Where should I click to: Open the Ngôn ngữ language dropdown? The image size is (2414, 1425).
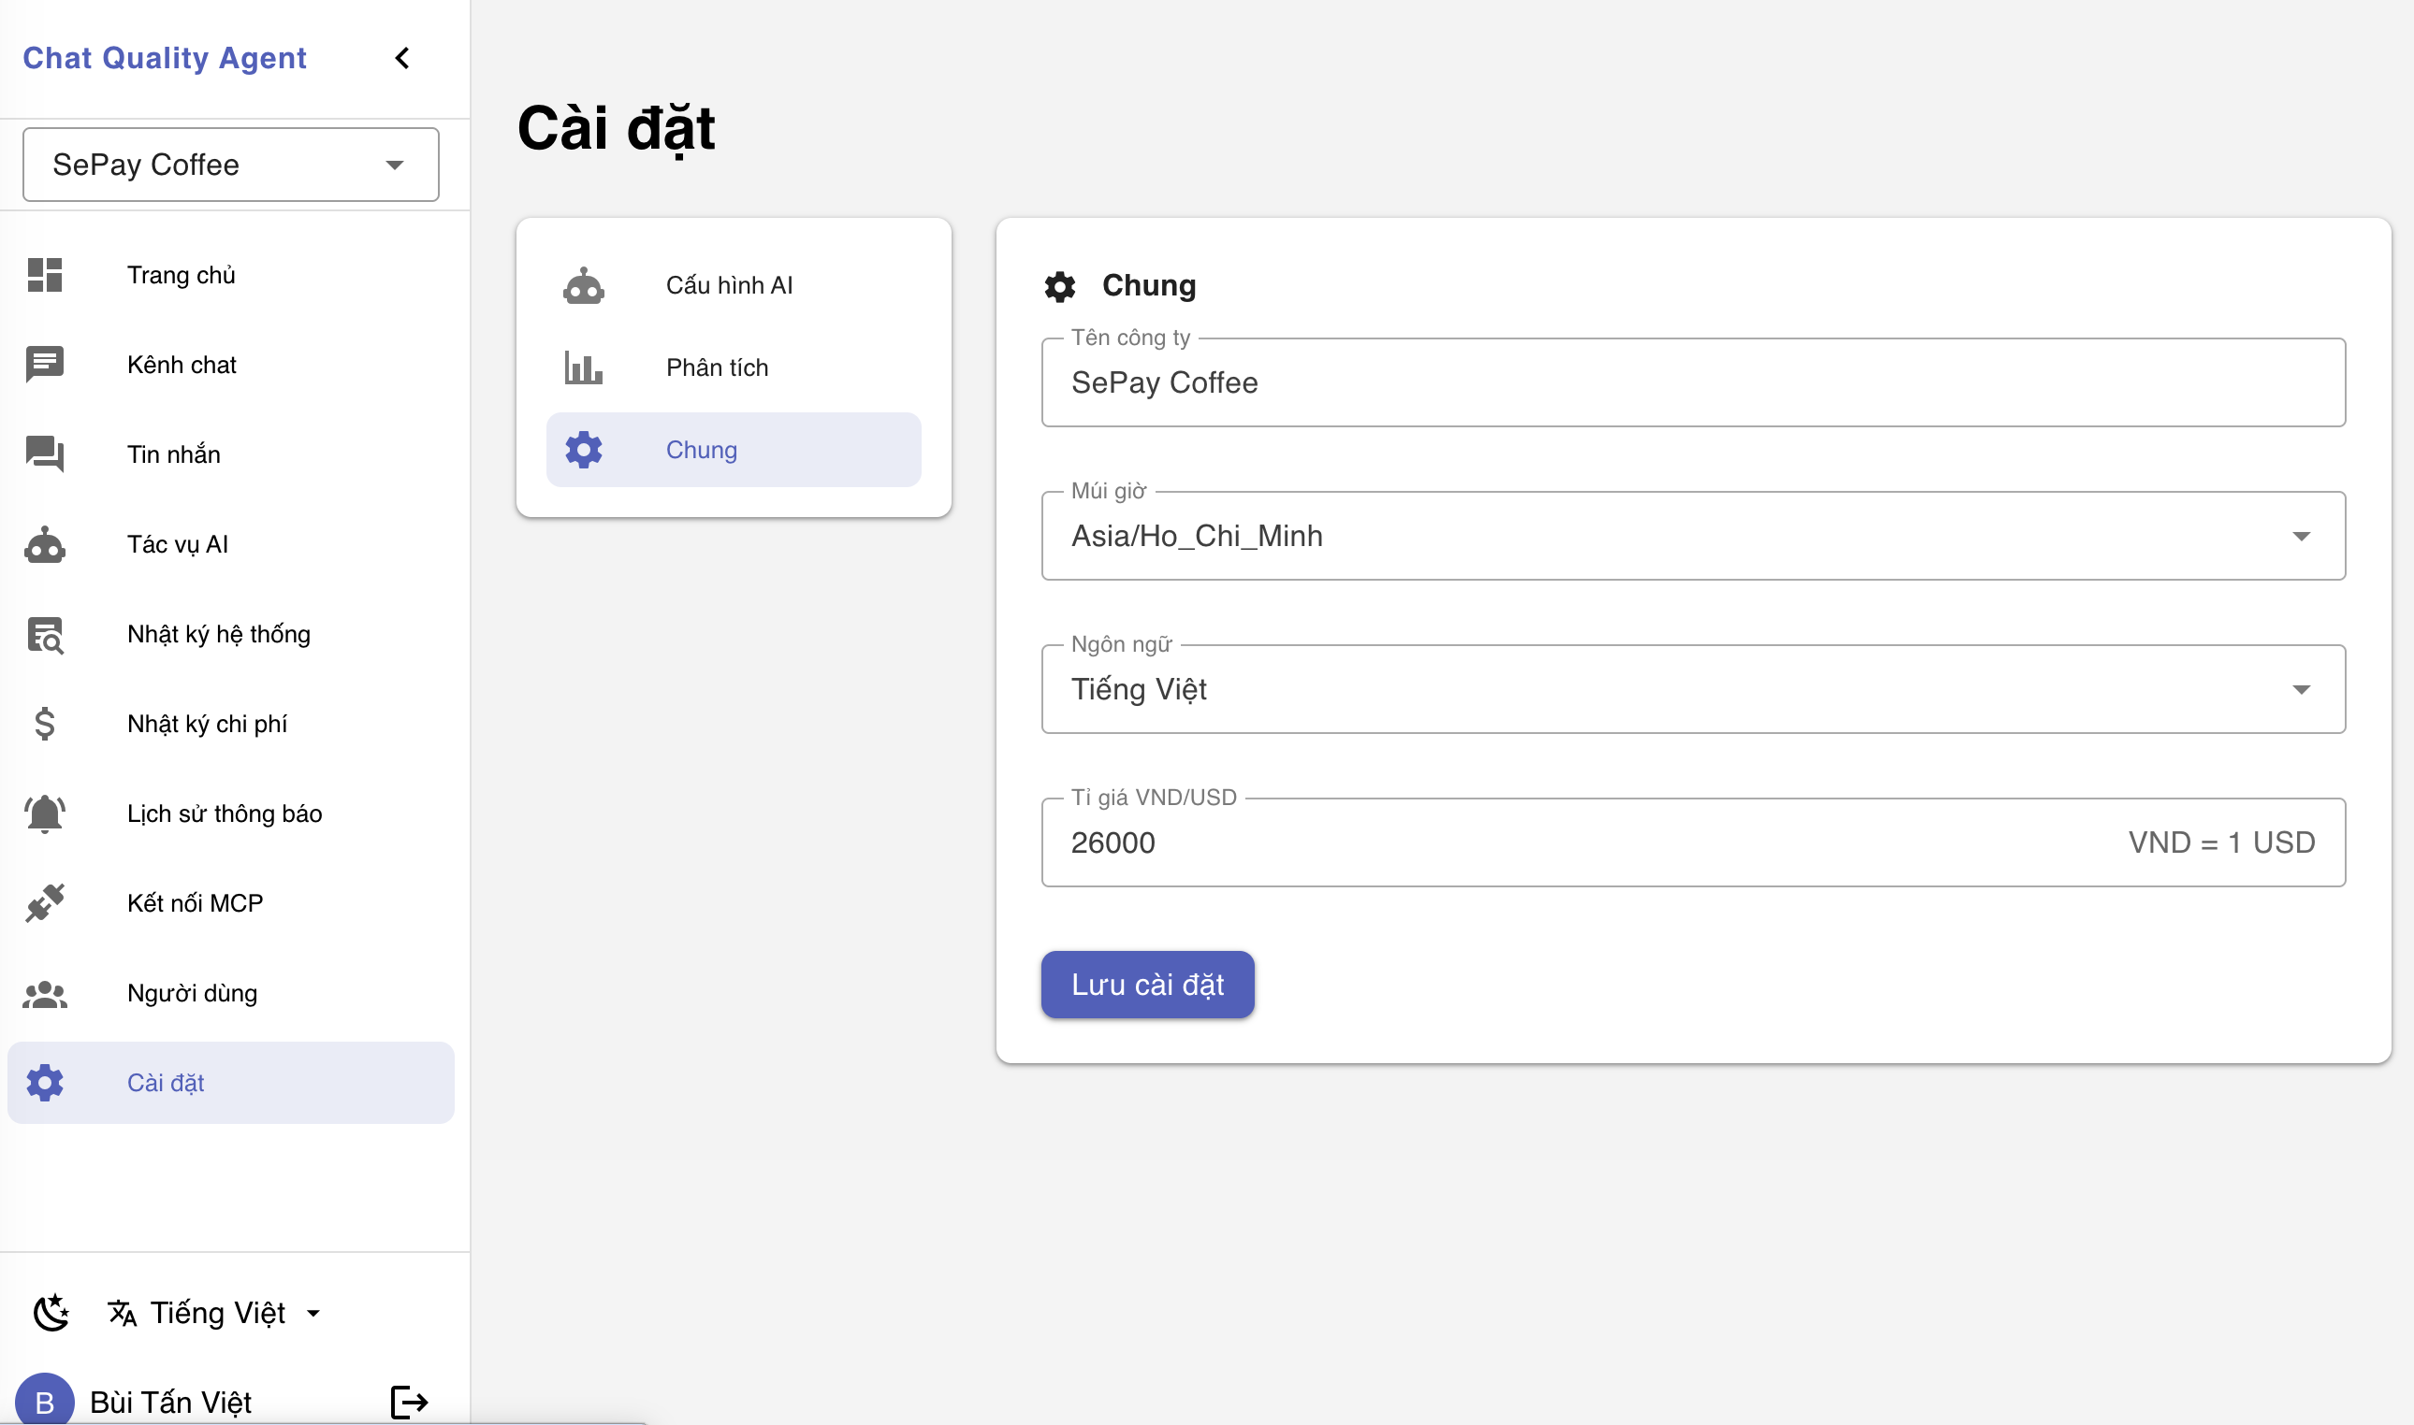tap(1693, 689)
